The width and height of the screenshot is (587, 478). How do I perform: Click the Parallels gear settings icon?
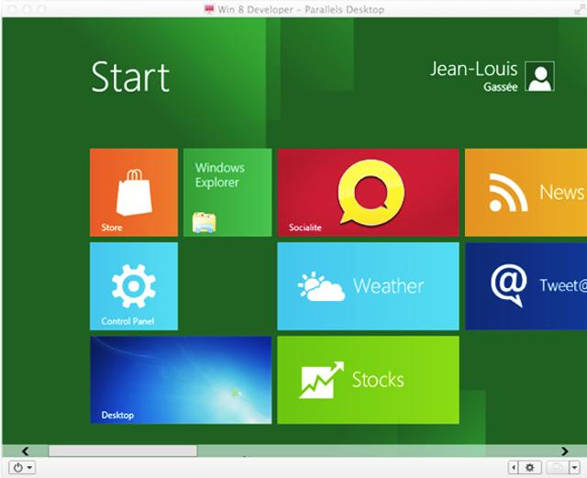click(x=530, y=468)
